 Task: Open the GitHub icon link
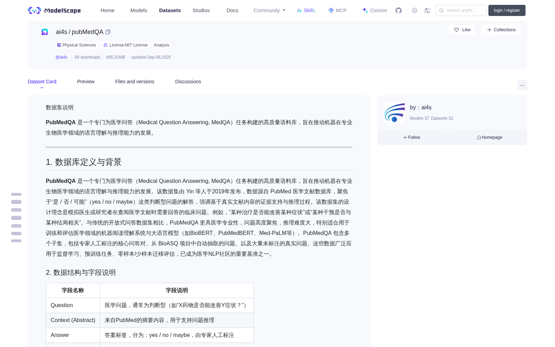pyautogui.click(x=399, y=10)
